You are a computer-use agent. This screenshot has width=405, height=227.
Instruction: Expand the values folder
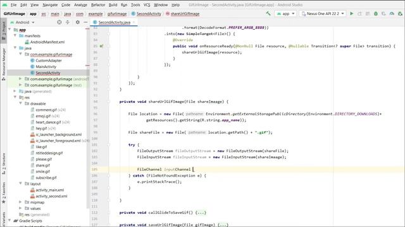(x=21, y=208)
